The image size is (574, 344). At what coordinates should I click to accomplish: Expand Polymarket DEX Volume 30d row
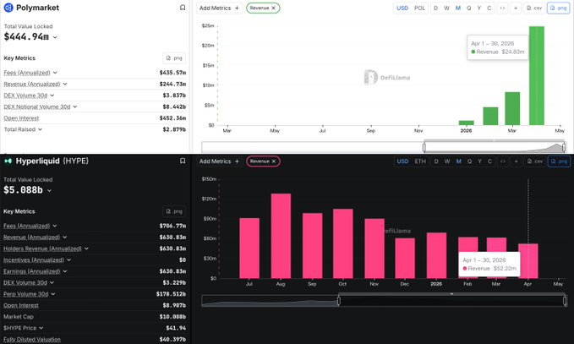[x=52, y=96]
